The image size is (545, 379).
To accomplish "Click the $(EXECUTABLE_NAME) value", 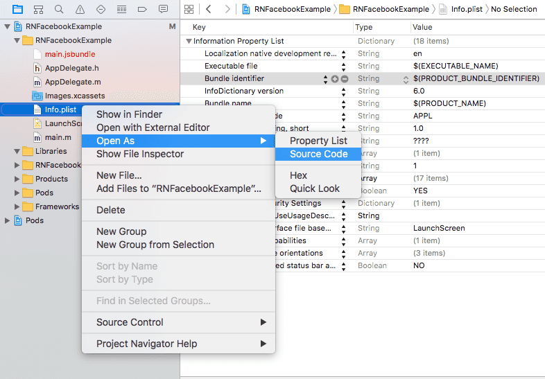I will pos(456,66).
